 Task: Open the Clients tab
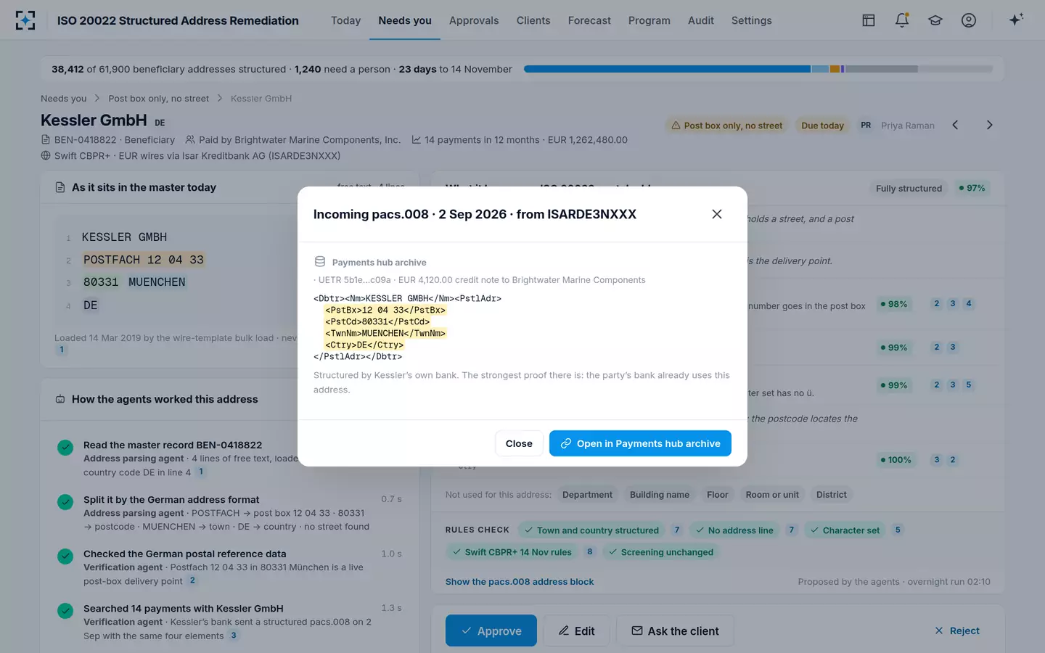tap(533, 20)
